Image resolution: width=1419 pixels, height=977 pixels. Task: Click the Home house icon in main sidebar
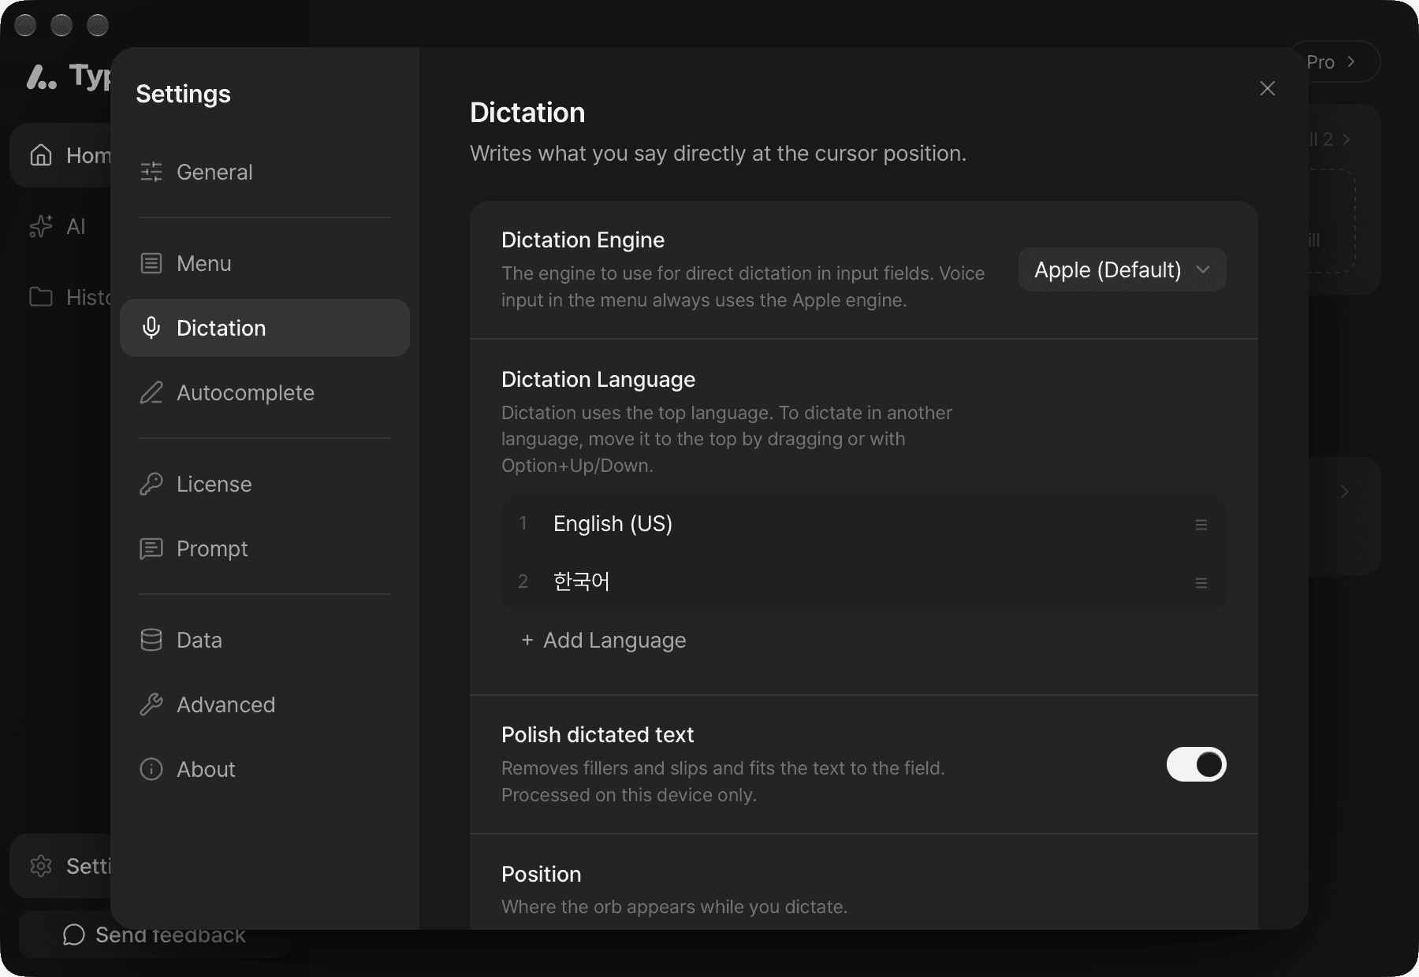[x=41, y=155]
